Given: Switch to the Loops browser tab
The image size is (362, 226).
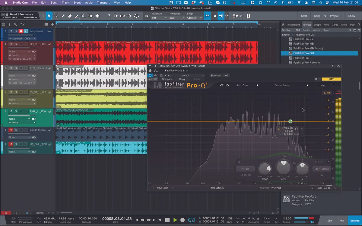Looking at the screenshot, I should (317, 25).
